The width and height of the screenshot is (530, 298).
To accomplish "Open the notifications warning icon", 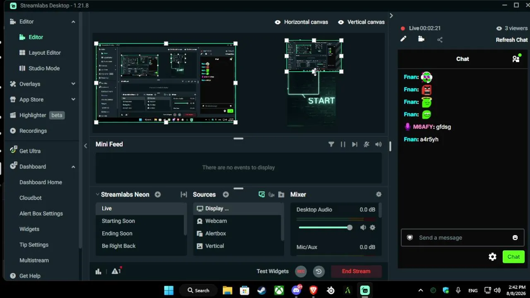I will pos(116,271).
